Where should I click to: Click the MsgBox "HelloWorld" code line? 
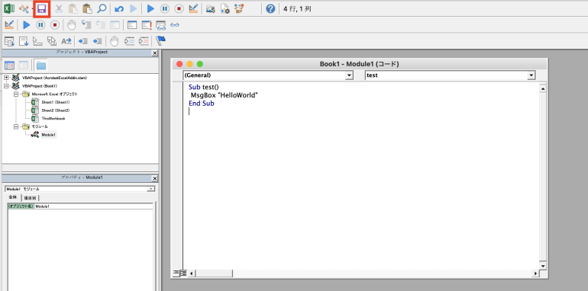click(225, 95)
